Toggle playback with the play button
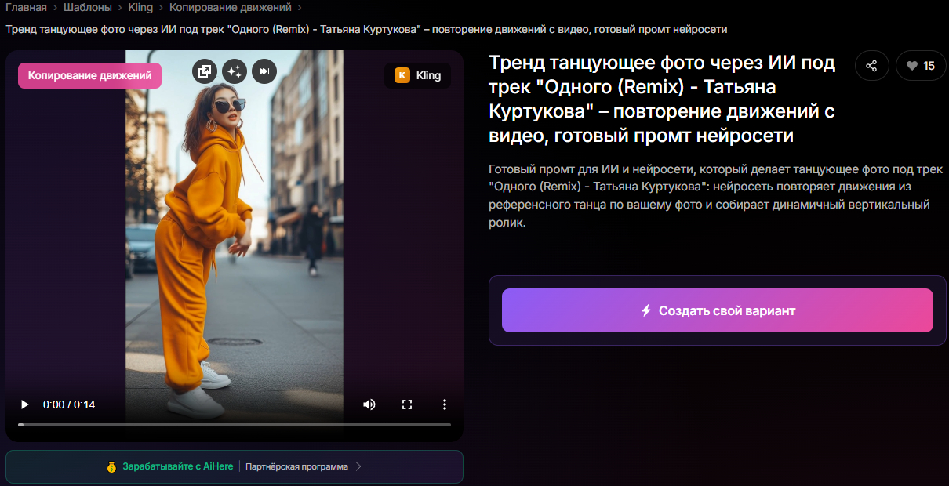The height and width of the screenshot is (486, 949). (x=24, y=404)
